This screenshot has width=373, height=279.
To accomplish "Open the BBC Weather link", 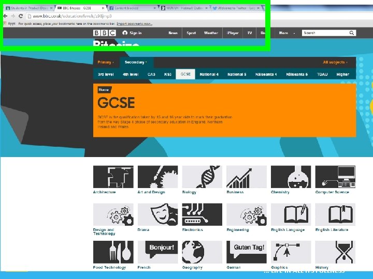I will 211,33.
